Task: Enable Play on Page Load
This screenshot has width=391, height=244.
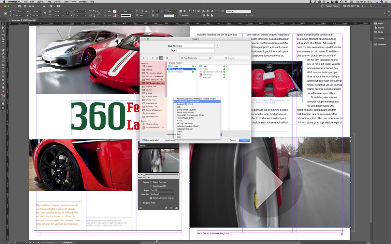Action: pos(151,182)
